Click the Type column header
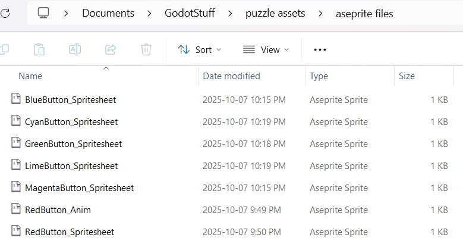Screen dimensions: 463x247 [x=319, y=76]
